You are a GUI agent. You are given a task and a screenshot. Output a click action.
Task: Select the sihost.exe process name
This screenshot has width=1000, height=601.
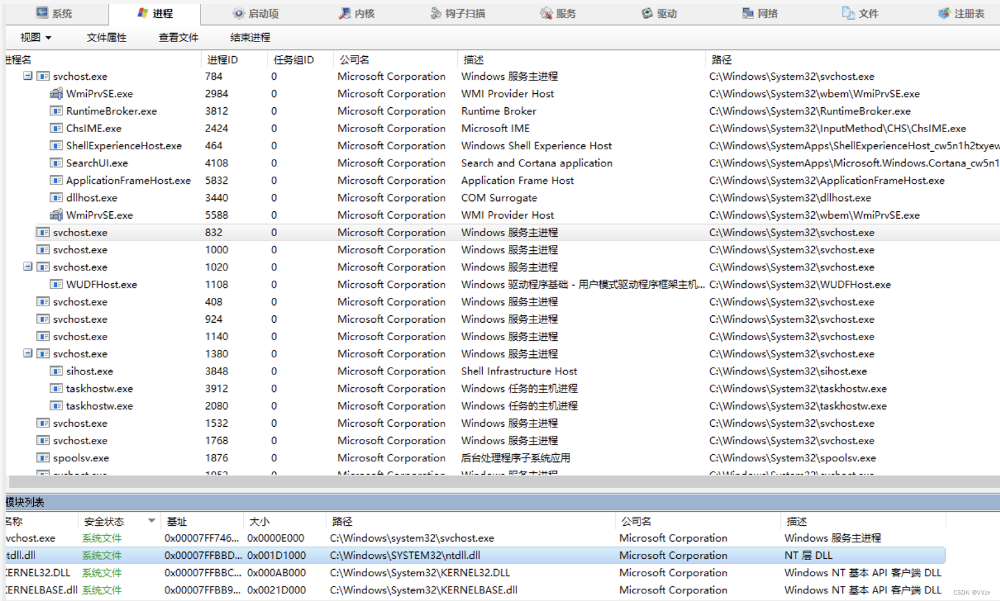tap(89, 371)
